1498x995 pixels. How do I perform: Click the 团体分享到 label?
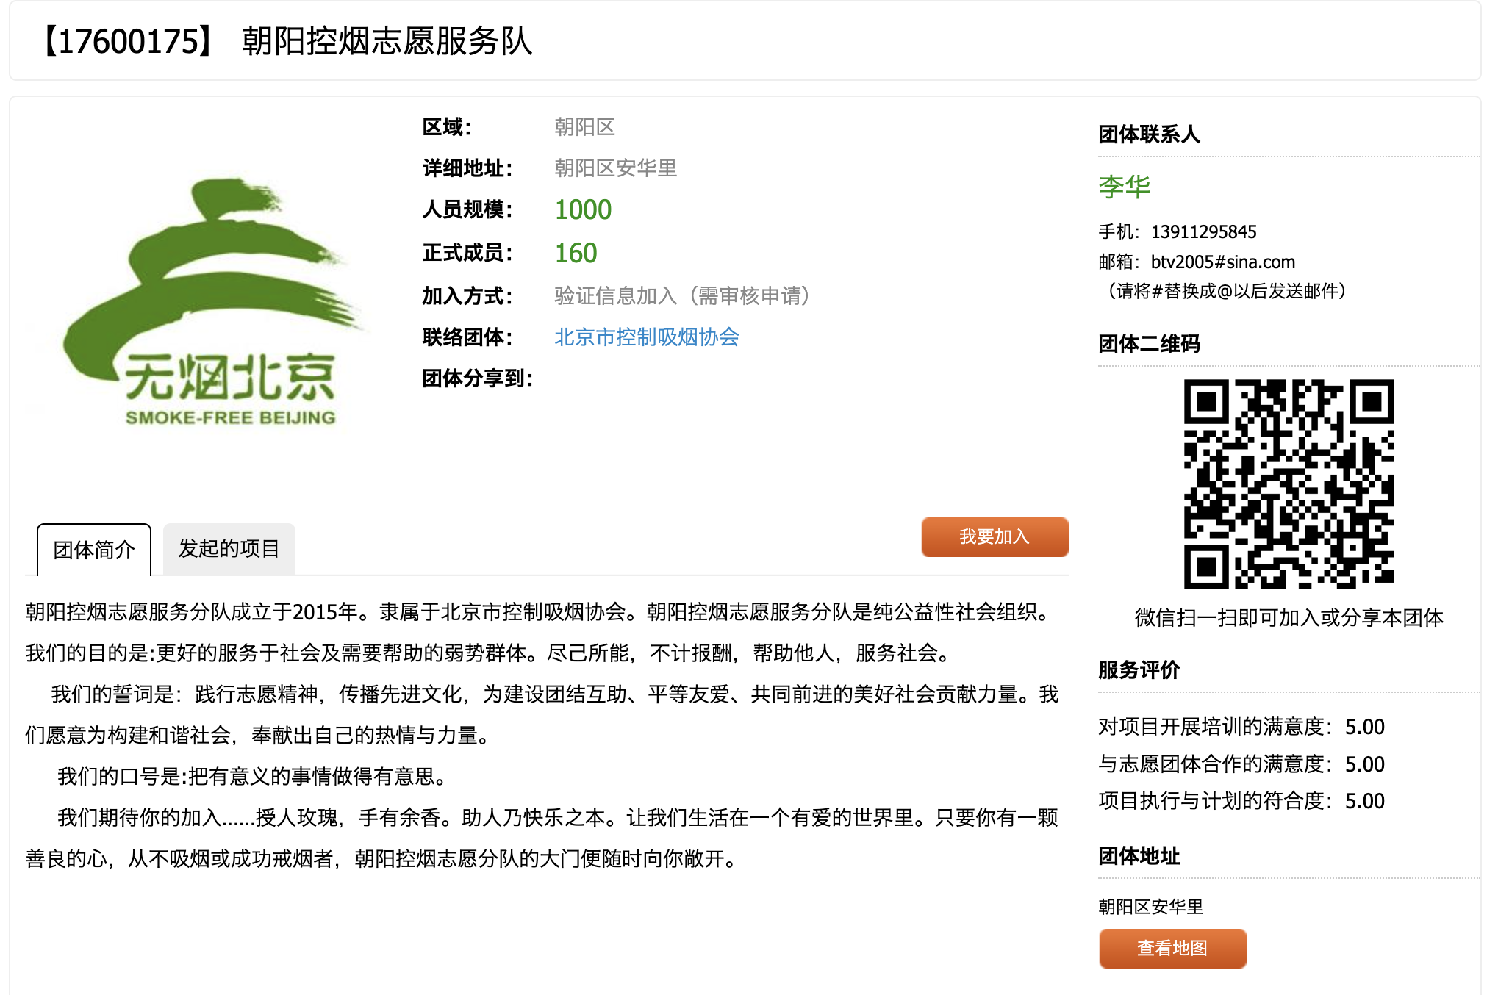477,378
